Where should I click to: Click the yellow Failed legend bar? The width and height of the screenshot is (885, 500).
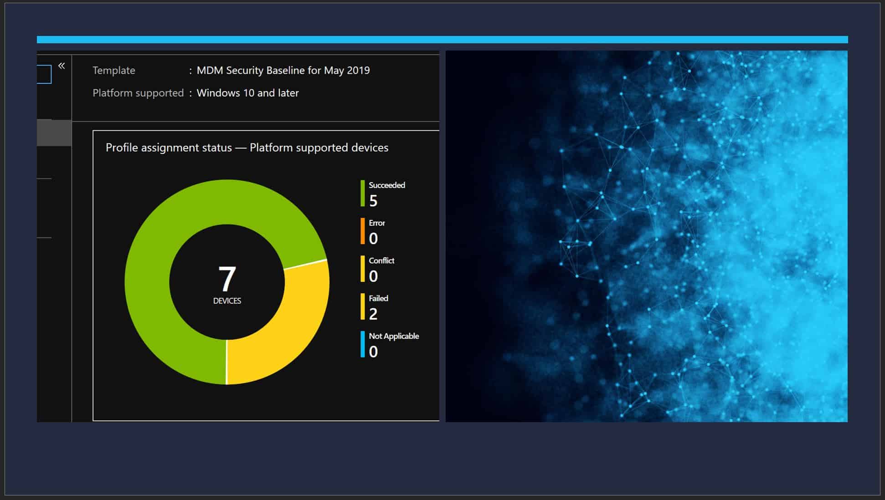(x=362, y=305)
